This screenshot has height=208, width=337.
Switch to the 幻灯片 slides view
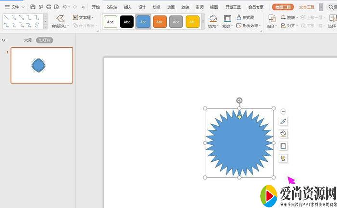(44, 40)
